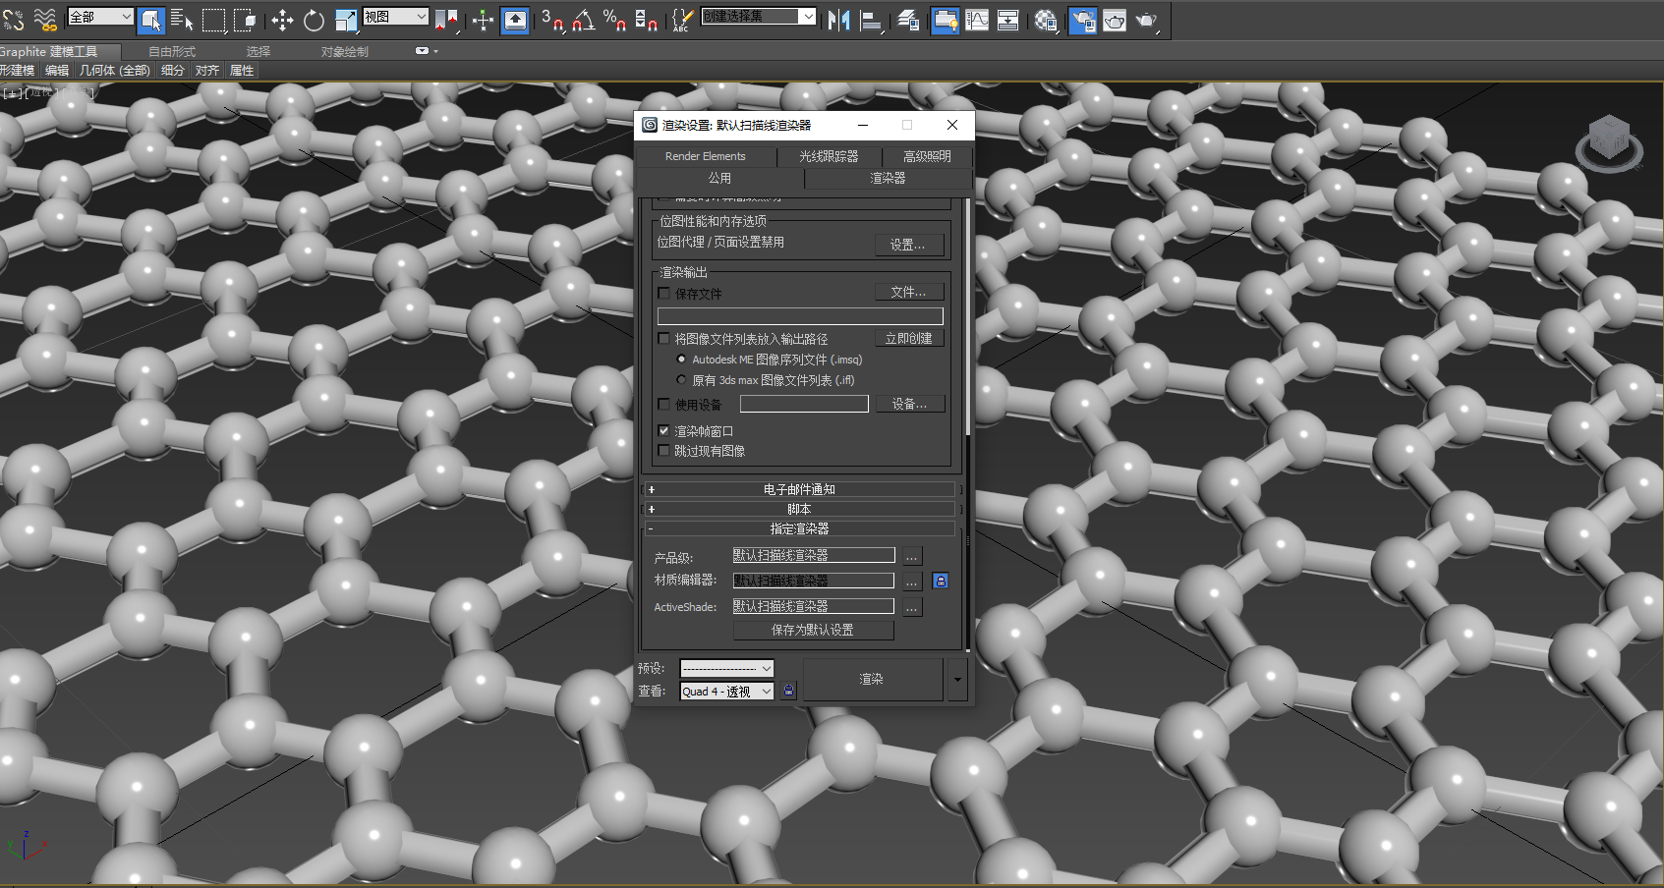Switch to the 高级照明 tab
The image size is (1664, 888).
927,156
